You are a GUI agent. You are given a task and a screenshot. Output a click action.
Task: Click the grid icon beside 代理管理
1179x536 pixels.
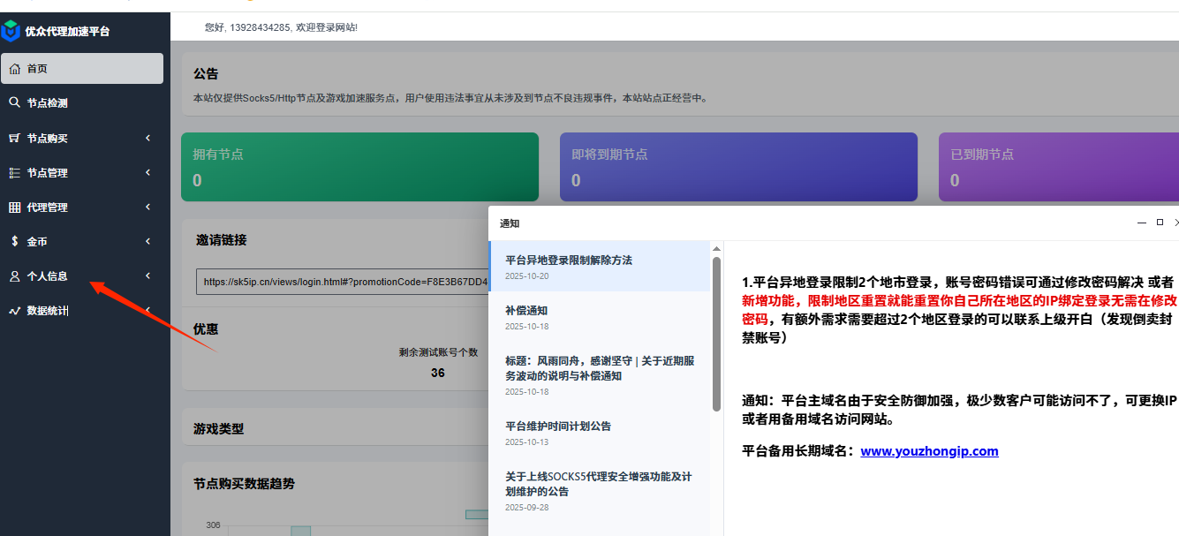(x=14, y=208)
